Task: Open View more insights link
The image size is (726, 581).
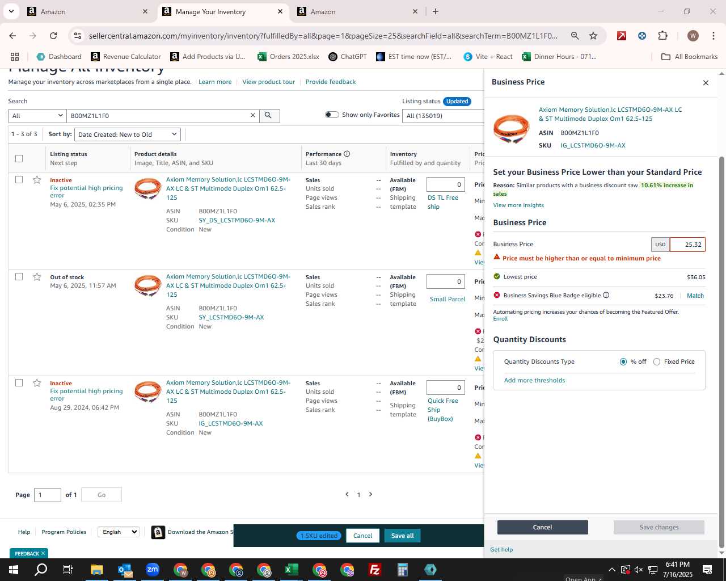Action: pos(518,205)
